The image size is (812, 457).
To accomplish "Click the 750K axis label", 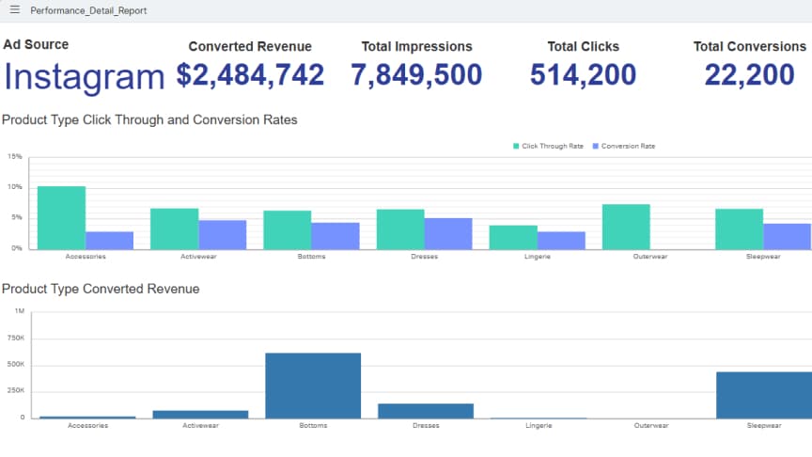I will coord(16,338).
